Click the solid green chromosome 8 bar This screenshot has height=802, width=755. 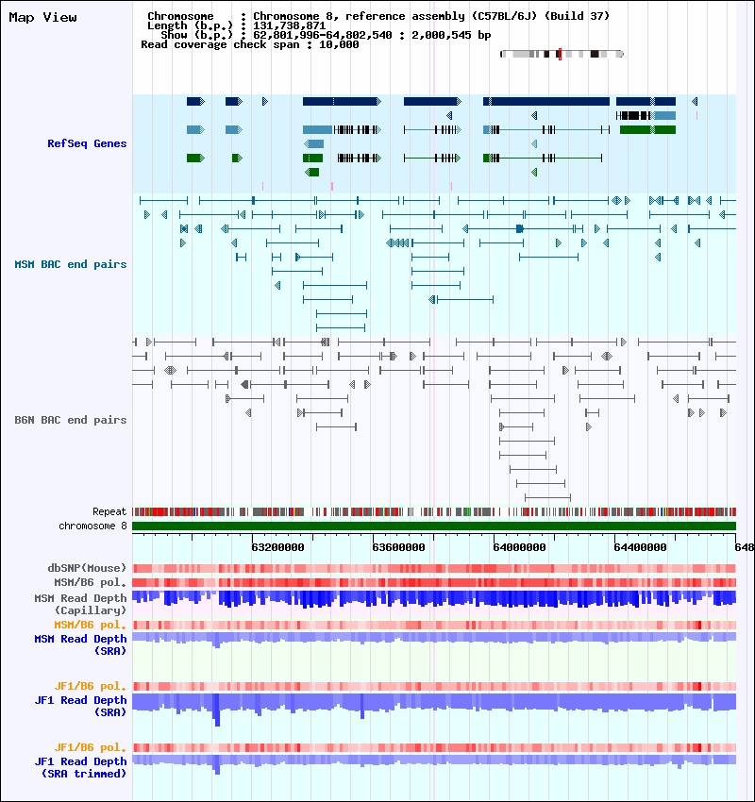click(x=434, y=526)
